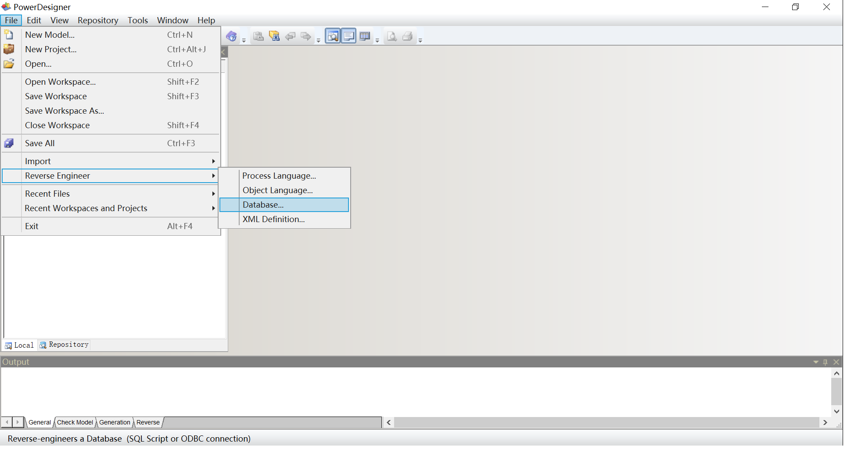
Task: Click Output vertical scrollbar up arrow
Action: (x=836, y=374)
